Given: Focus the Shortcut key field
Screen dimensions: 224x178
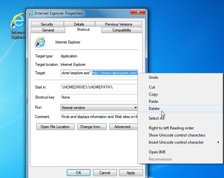Looking at the screenshot, I should point(99,97).
